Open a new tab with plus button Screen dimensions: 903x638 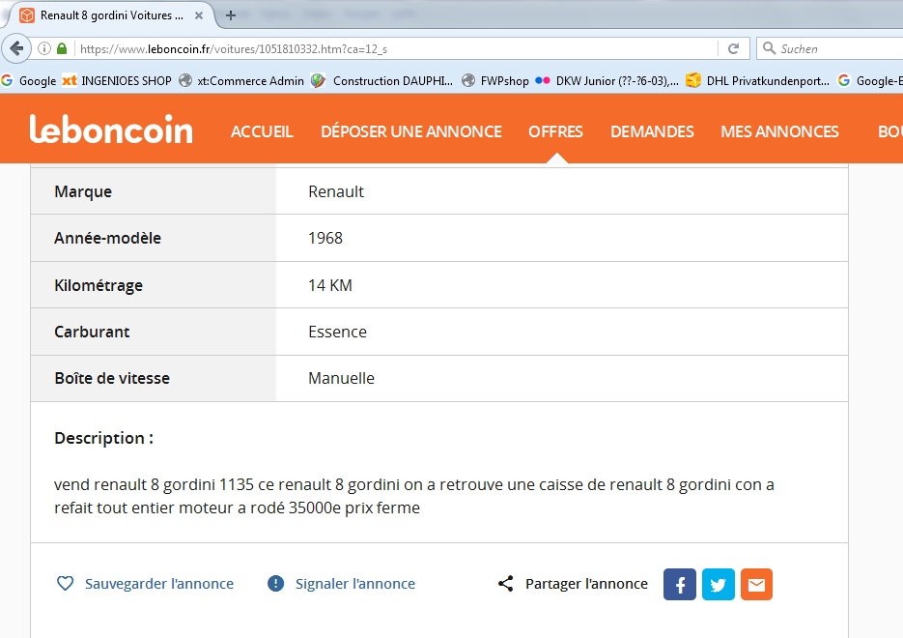[231, 15]
